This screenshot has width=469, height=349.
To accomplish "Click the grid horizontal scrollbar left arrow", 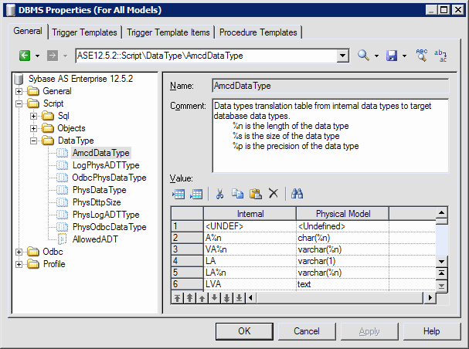I will (251, 298).
